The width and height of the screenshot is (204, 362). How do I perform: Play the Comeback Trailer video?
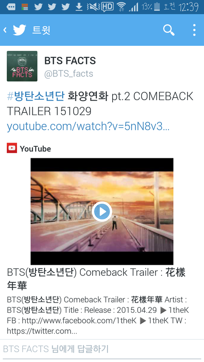coord(102,211)
